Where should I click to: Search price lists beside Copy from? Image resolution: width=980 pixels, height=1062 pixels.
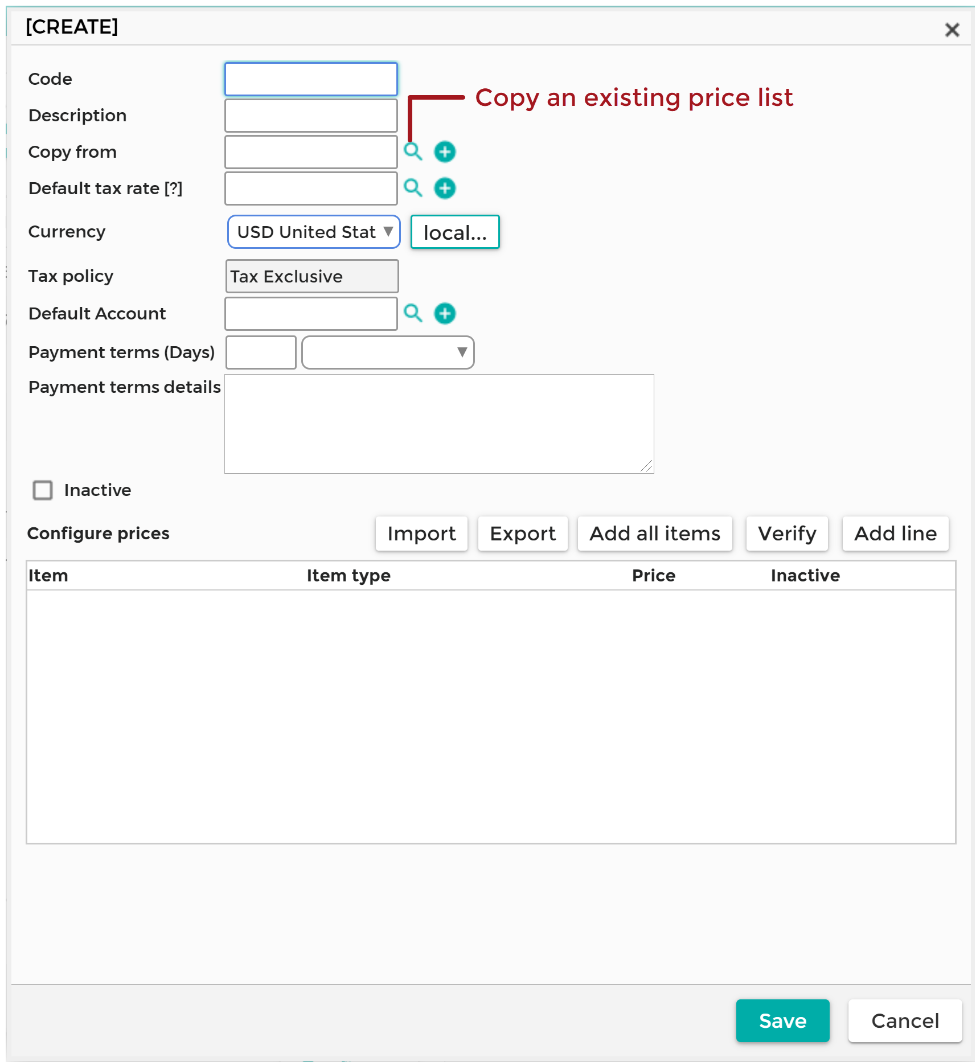(x=413, y=151)
